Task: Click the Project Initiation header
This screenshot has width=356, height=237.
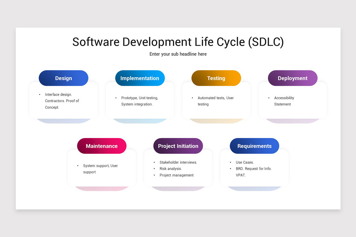Action: tap(178, 146)
